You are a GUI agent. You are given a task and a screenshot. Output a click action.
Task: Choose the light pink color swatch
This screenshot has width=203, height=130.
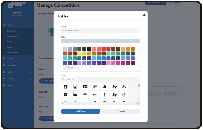tap(108, 63)
